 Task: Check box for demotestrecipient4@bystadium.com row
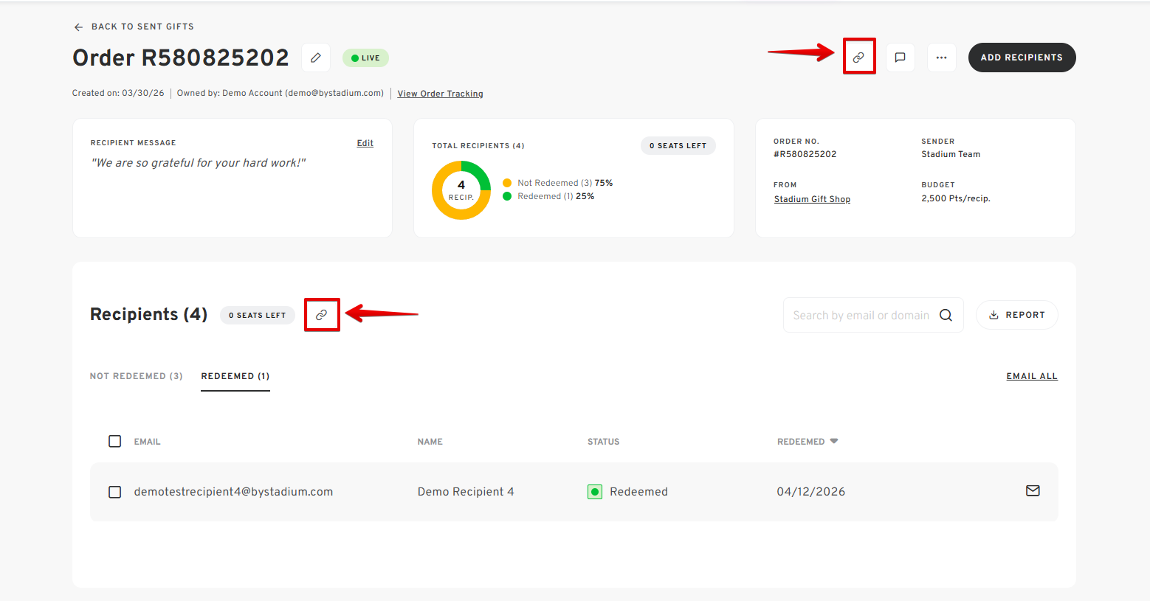pos(115,492)
